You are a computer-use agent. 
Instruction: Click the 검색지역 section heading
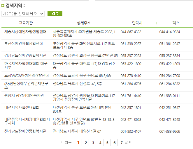tap(15, 6)
